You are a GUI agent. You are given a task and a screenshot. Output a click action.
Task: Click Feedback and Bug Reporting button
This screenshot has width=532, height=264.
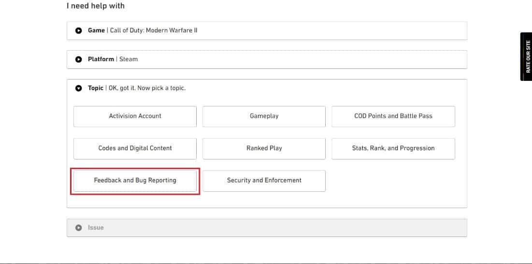click(135, 181)
